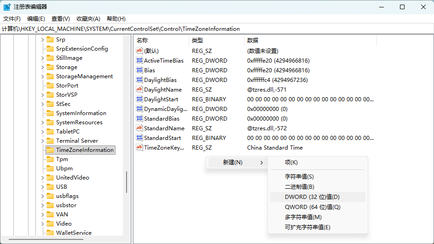
Task: Click the string icon beside TimeZoneKeyName entry
Action: [139, 148]
